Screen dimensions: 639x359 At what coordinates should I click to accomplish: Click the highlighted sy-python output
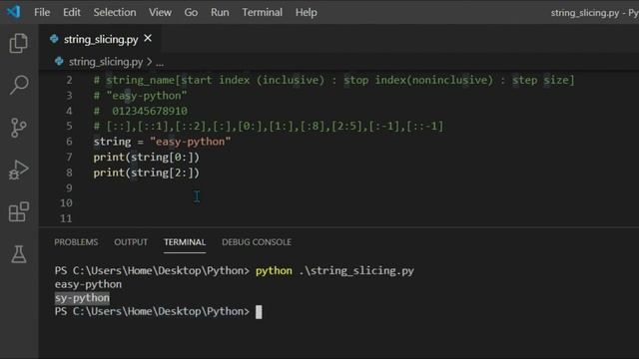82,298
